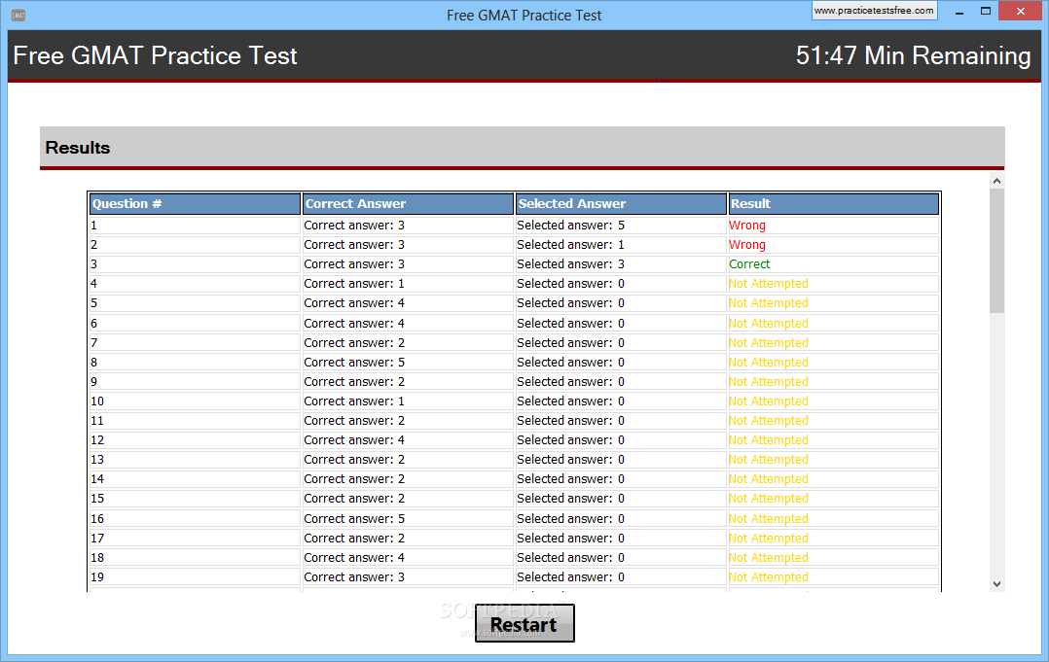The image size is (1049, 662).
Task: Click the Restart button
Action: click(524, 623)
